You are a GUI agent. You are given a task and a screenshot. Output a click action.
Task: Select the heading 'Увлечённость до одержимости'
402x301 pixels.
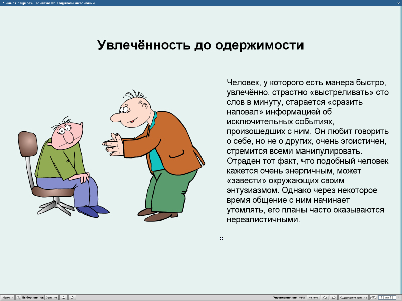tap(200, 45)
